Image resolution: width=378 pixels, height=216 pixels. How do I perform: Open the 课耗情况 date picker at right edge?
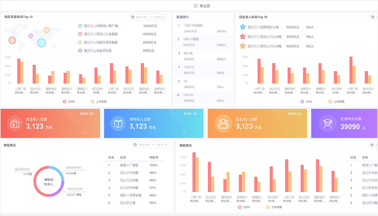tap(373, 145)
